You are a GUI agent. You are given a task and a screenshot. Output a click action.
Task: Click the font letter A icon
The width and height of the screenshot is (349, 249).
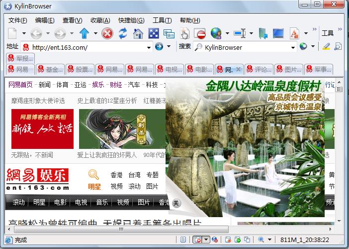(x=294, y=33)
